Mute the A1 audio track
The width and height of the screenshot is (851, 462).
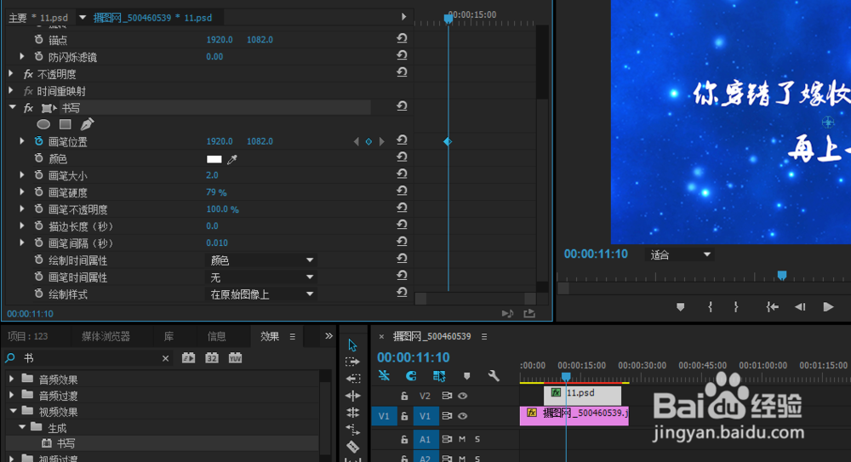[462, 439]
